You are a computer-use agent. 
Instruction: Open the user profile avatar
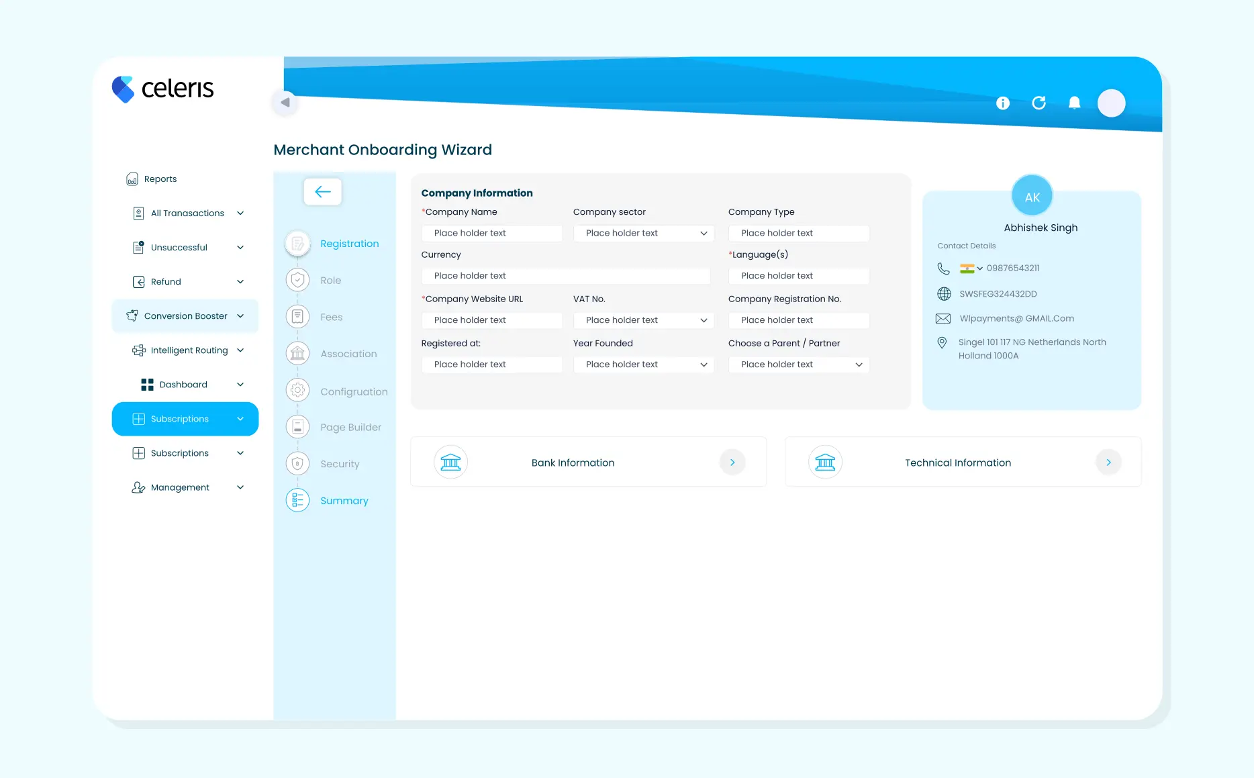click(x=1111, y=103)
